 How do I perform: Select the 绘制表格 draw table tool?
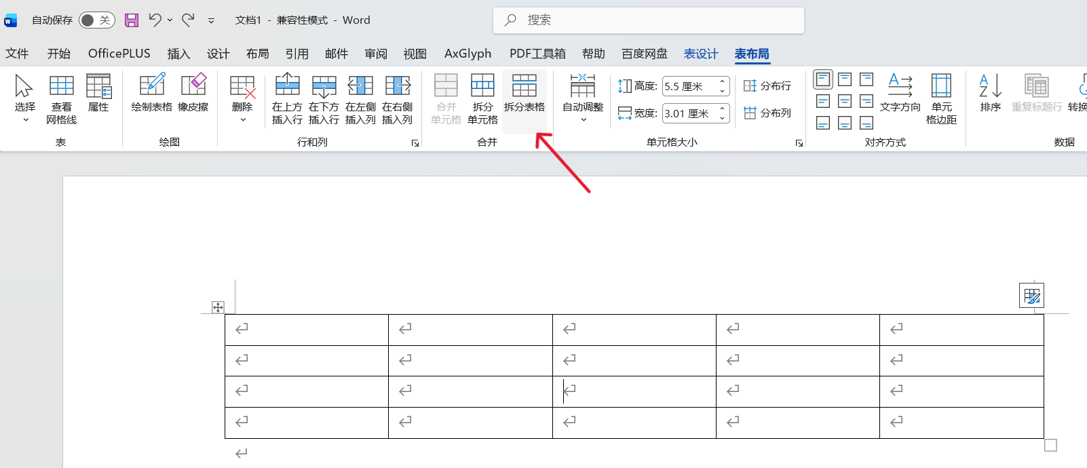(152, 93)
